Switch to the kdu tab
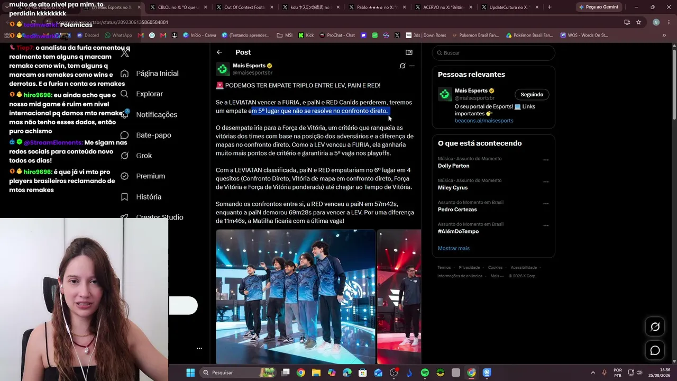677x381 pixels. (310, 7)
